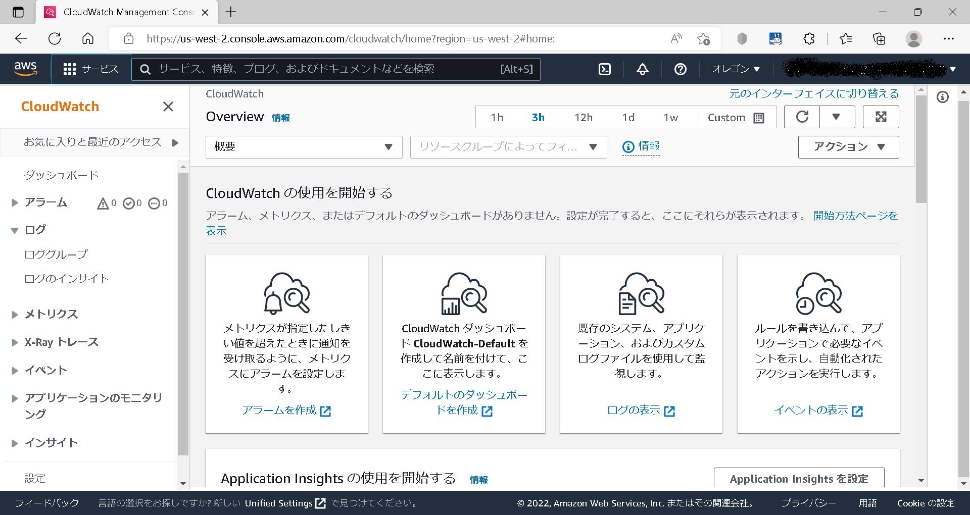Collapse the ログ sidebar section
The width and height of the screenshot is (970, 515).
click(x=15, y=230)
